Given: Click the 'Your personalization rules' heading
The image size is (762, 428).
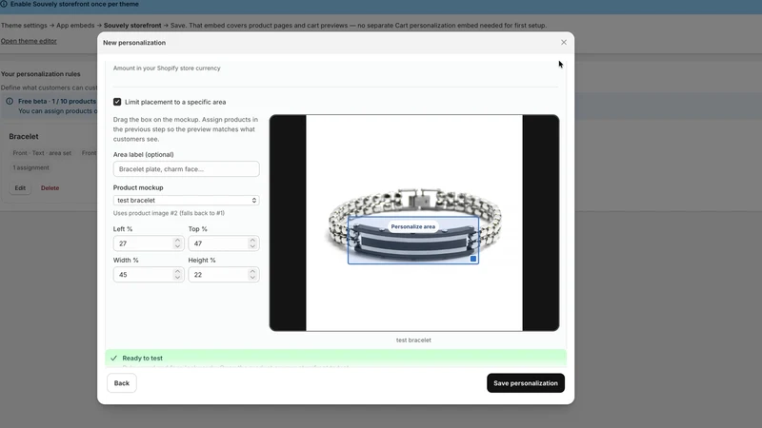Looking at the screenshot, I should (40, 74).
